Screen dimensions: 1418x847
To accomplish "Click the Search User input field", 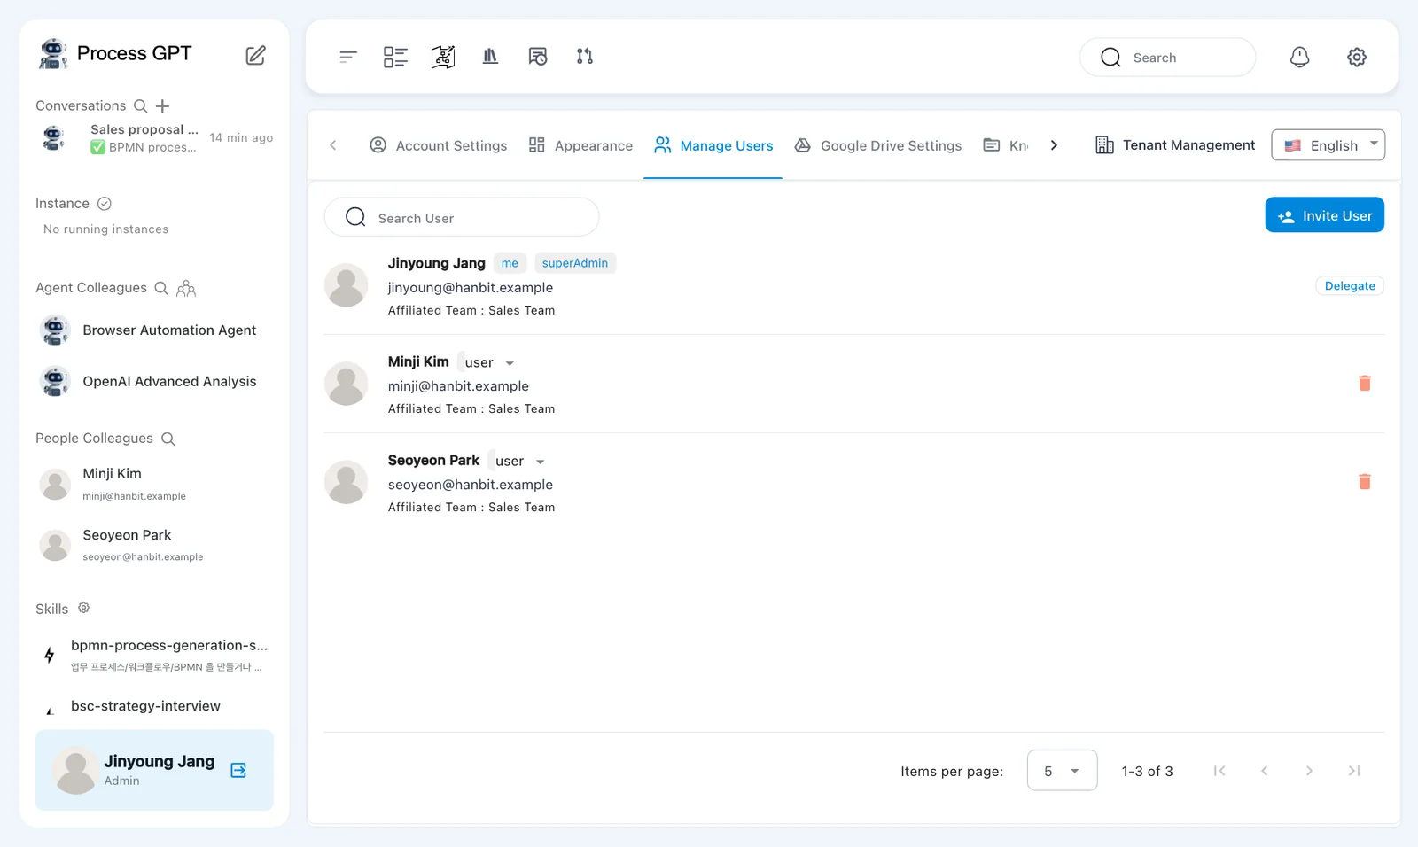I will [462, 217].
